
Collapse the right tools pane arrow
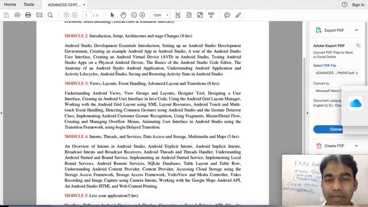[308, 113]
